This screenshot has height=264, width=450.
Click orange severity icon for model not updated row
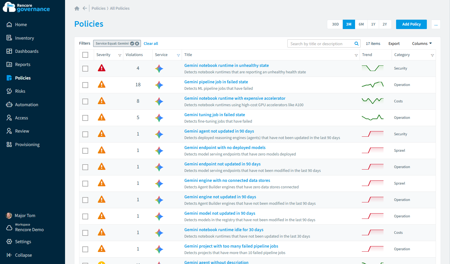point(102,216)
